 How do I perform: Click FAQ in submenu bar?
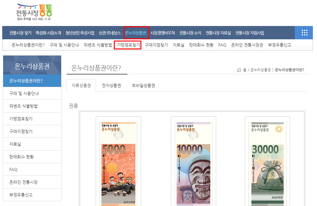(222, 45)
